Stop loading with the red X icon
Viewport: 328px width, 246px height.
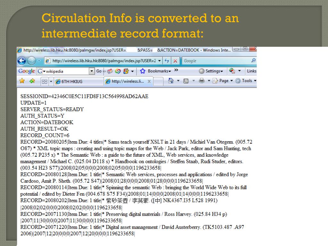point(175,61)
